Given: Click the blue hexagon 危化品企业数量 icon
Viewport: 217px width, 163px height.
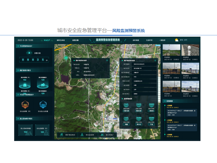Looking at the screenshot, I should click(x=43, y=105).
